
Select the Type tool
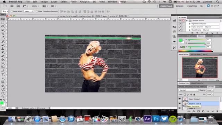pos(3,74)
